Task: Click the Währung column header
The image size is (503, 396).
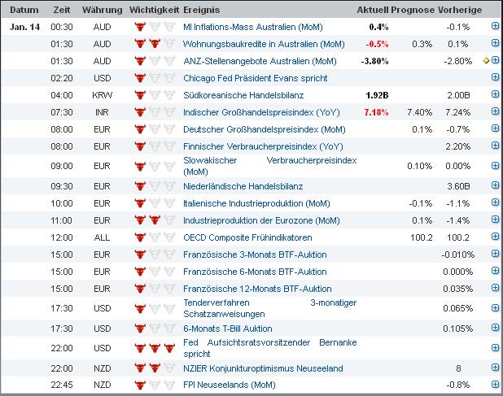Action: coord(103,10)
